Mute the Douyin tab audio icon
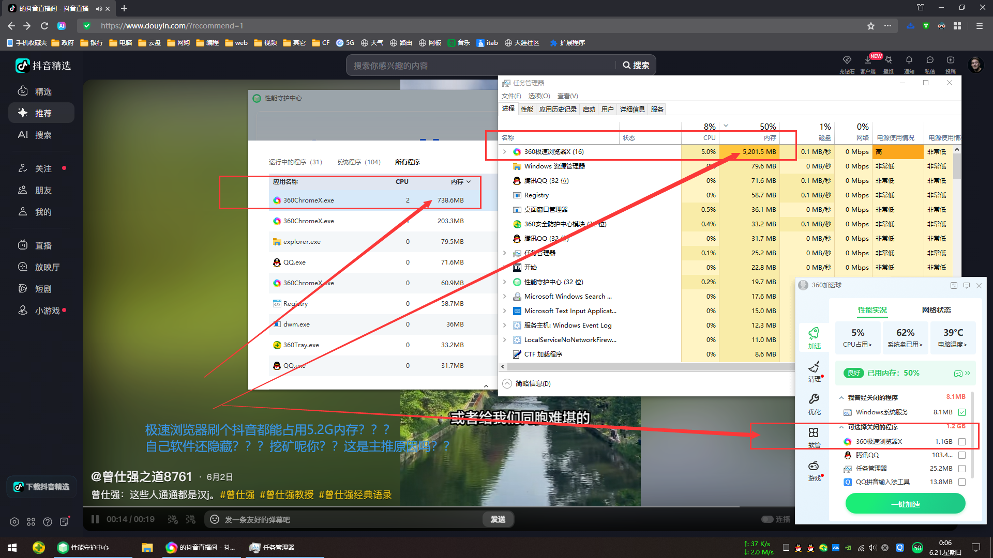This screenshot has width=993, height=558. point(99,9)
